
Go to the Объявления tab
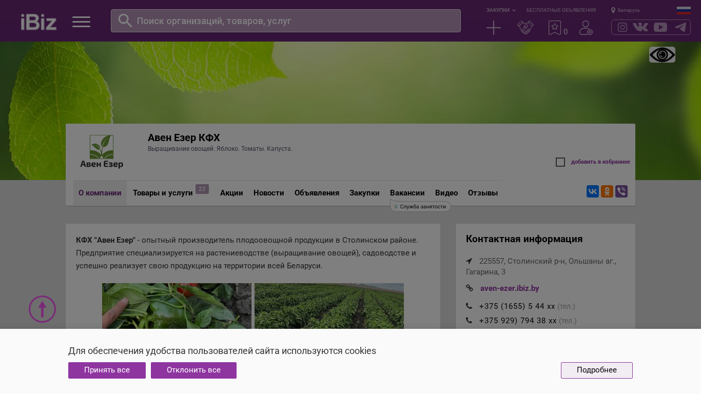317,193
